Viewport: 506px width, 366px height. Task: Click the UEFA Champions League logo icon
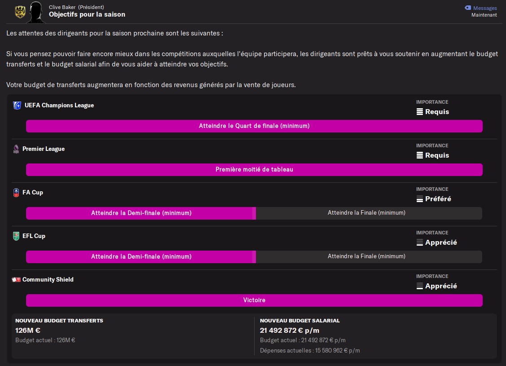pyautogui.click(x=17, y=106)
